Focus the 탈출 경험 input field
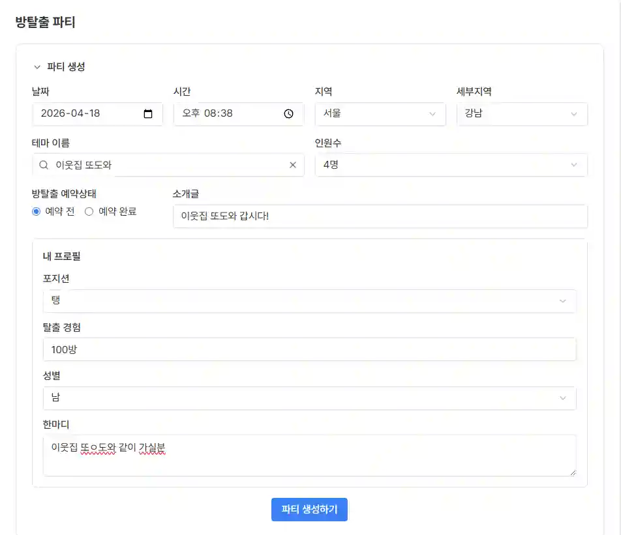 [309, 349]
